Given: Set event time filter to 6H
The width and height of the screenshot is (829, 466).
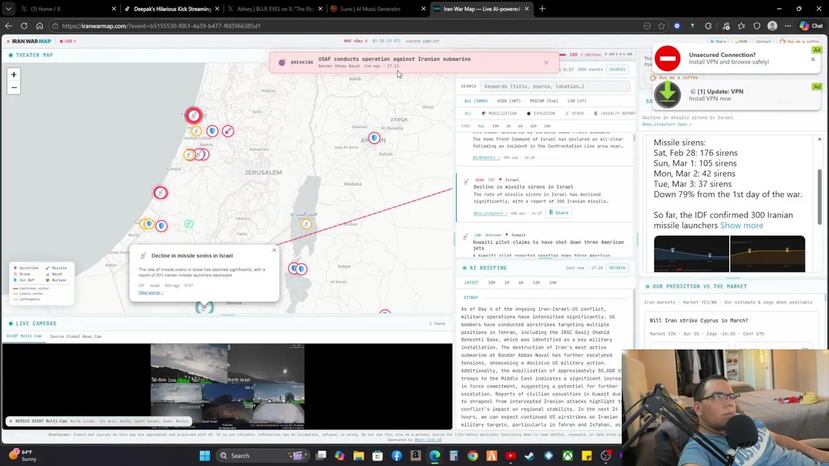Looking at the screenshot, I should click(521, 126).
